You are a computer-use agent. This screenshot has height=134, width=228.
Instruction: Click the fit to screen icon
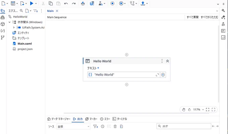coord(208,109)
